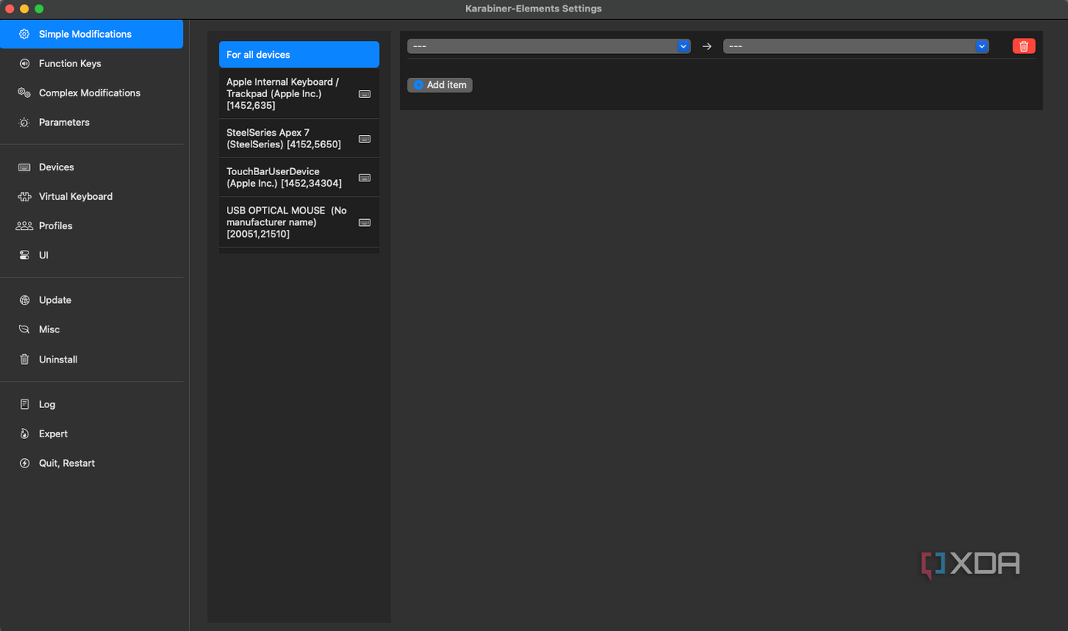Click the UI label in sidebar

[44, 255]
